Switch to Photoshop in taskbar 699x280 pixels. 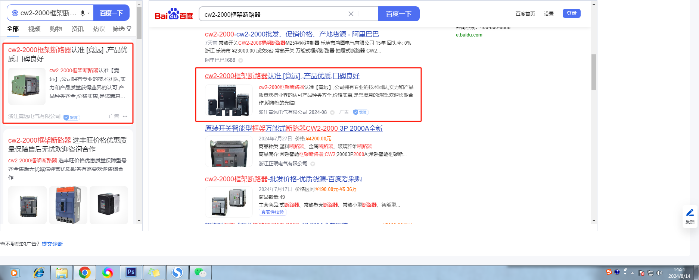tap(131, 273)
